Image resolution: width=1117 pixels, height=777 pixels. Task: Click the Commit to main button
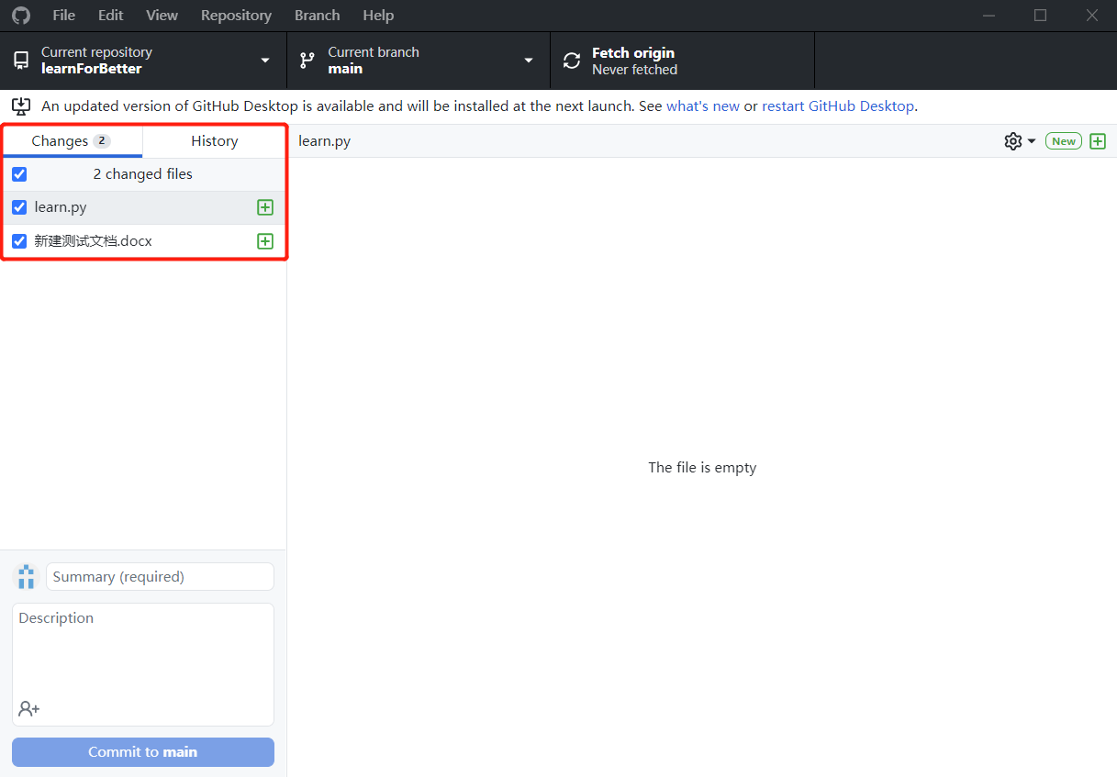point(143,752)
